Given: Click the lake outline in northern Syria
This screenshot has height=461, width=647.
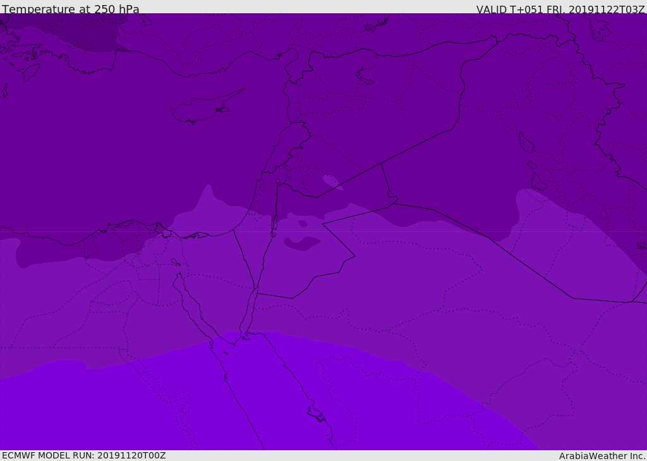Looking at the screenshot, I should coord(365,77).
